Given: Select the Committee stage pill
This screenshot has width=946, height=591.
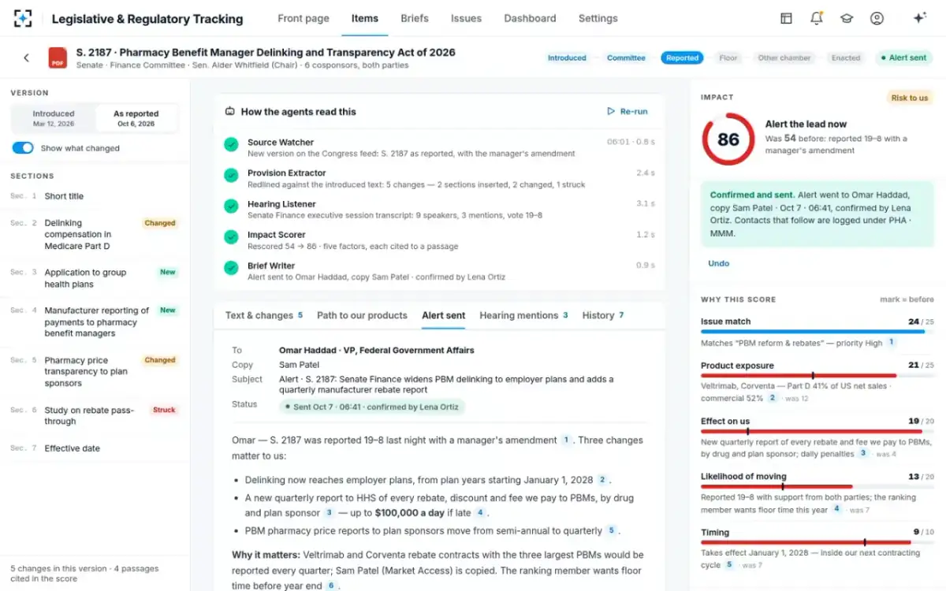Looking at the screenshot, I should (626, 58).
